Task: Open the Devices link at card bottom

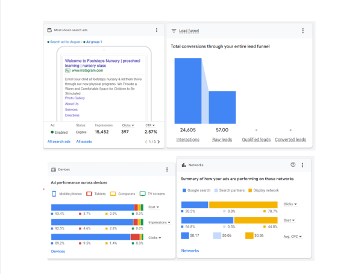Action: 58,251
